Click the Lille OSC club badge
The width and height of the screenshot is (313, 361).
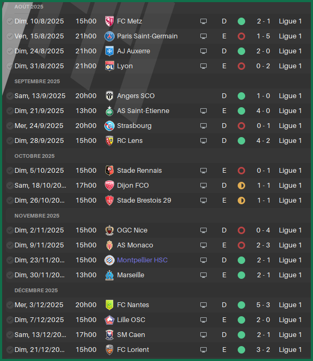tap(109, 320)
